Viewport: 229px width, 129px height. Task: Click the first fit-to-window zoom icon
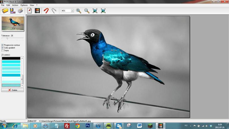pyautogui.click(x=95, y=11)
